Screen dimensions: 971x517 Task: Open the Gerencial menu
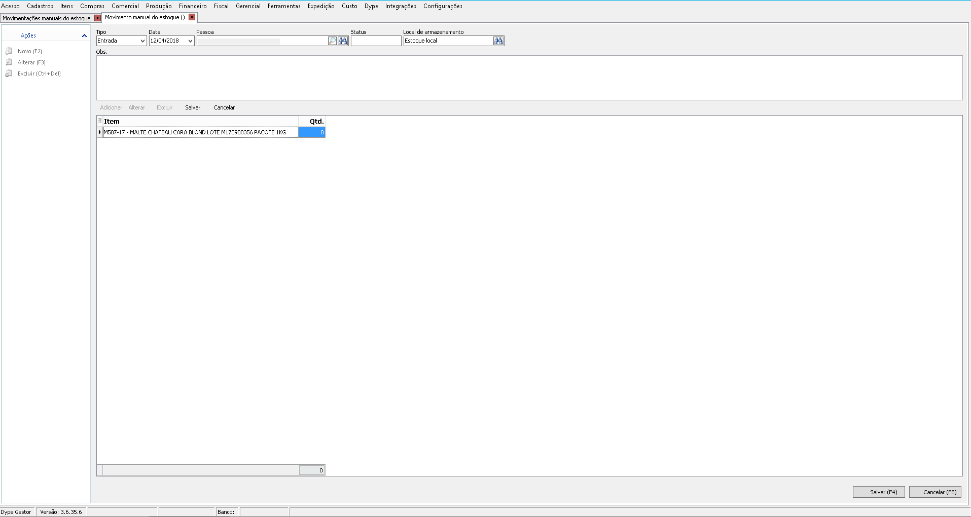pyautogui.click(x=248, y=6)
